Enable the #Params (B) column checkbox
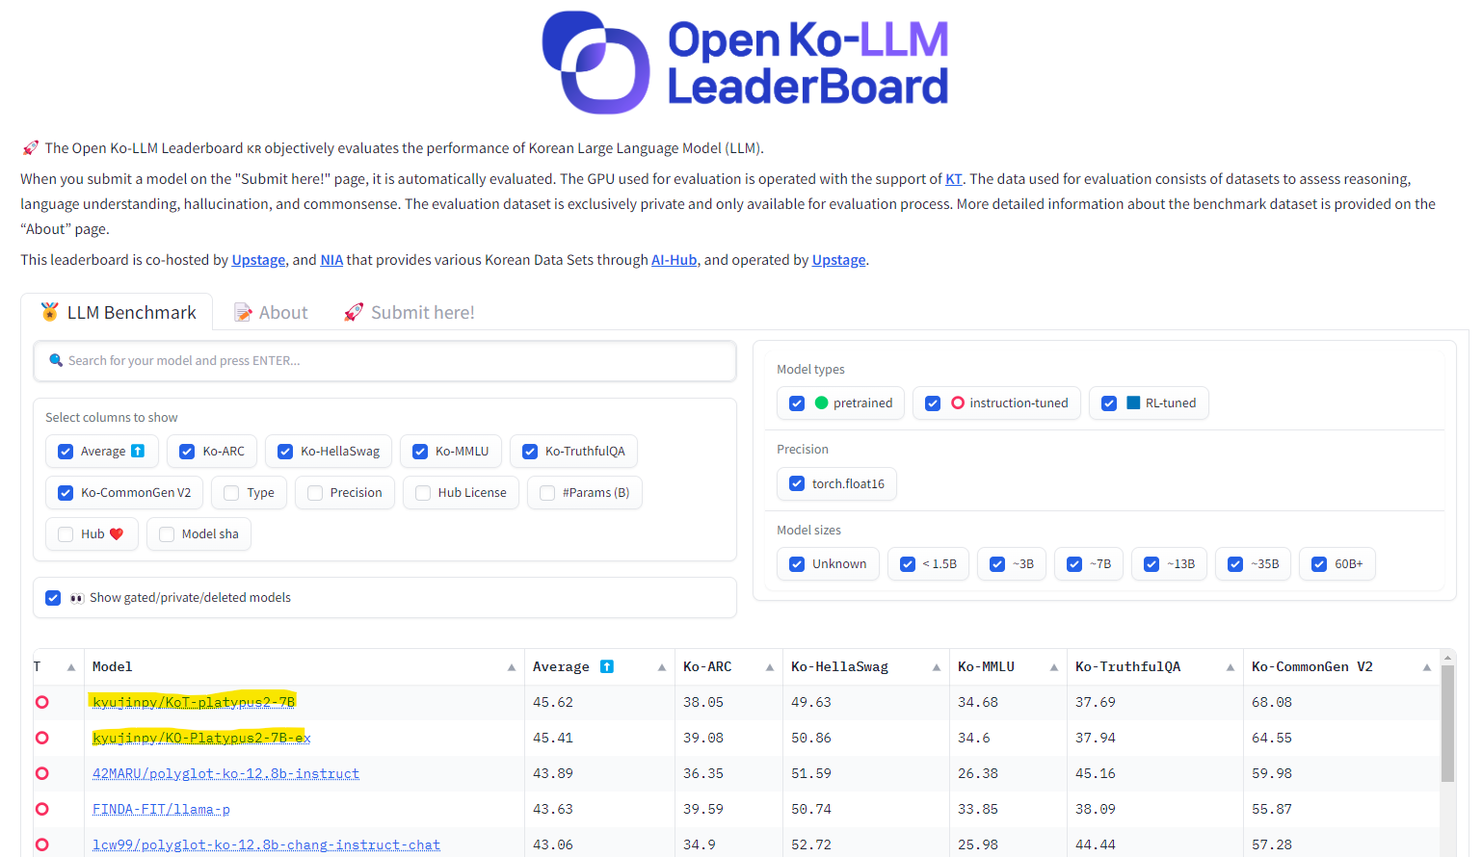 pos(547,493)
